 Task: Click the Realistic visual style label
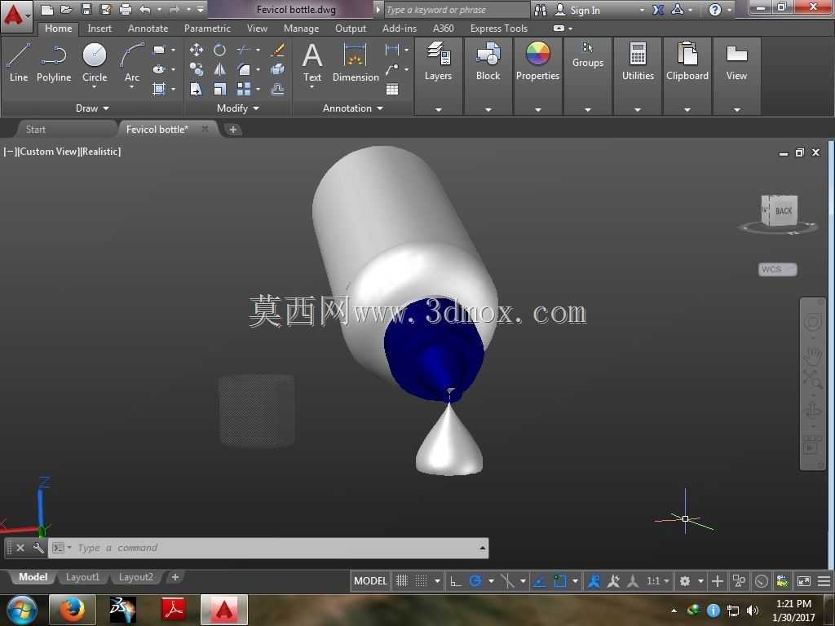tap(100, 152)
